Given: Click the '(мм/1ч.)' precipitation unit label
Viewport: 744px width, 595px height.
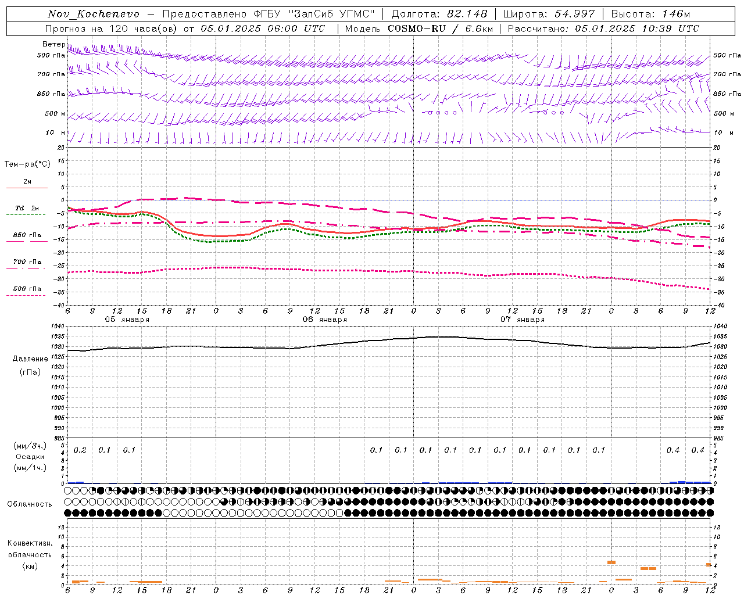Looking at the screenshot, I should coord(30,468).
